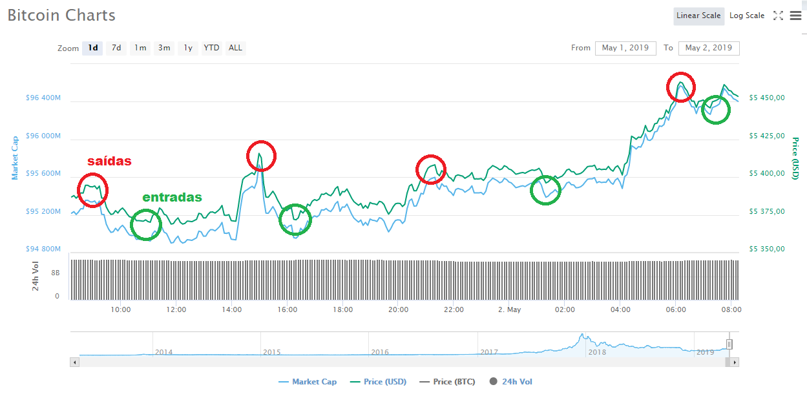Click navigator scrollbar left arrow
Viewport: 807px width, 398px height.
click(x=74, y=362)
